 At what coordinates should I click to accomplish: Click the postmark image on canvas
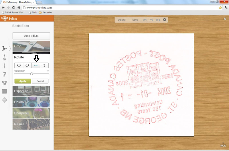tap(141, 85)
